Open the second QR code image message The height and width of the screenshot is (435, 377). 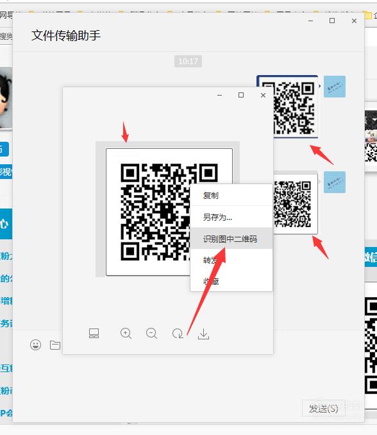coord(295,203)
